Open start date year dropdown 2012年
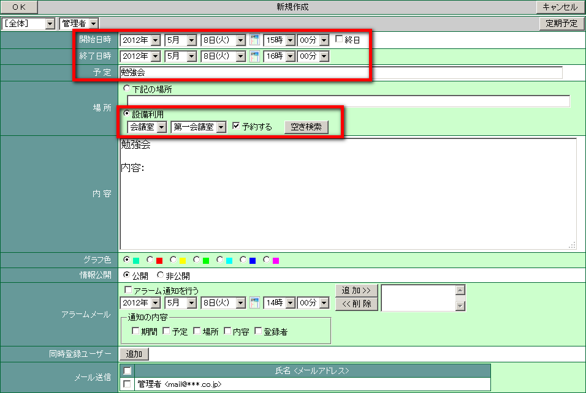This screenshot has width=586, height=393. click(x=140, y=40)
